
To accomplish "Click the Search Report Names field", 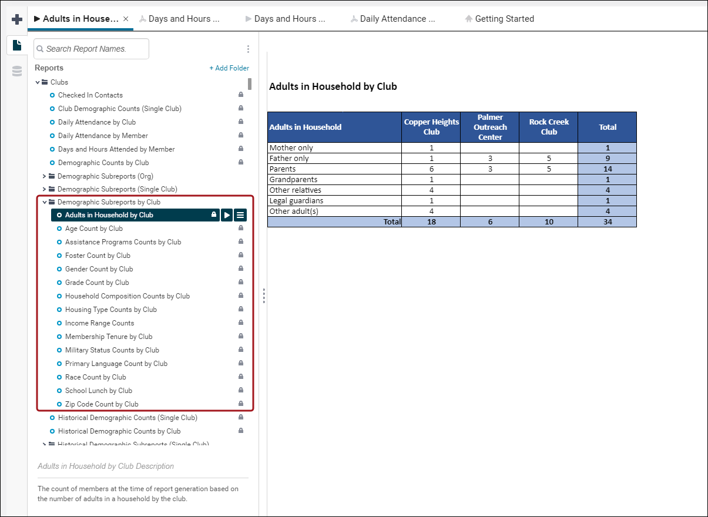I will (x=92, y=49).
